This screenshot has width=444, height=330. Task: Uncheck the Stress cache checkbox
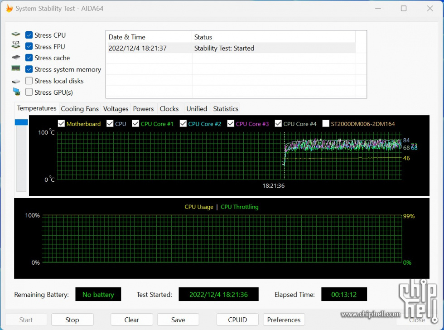(x=29, y=58)
